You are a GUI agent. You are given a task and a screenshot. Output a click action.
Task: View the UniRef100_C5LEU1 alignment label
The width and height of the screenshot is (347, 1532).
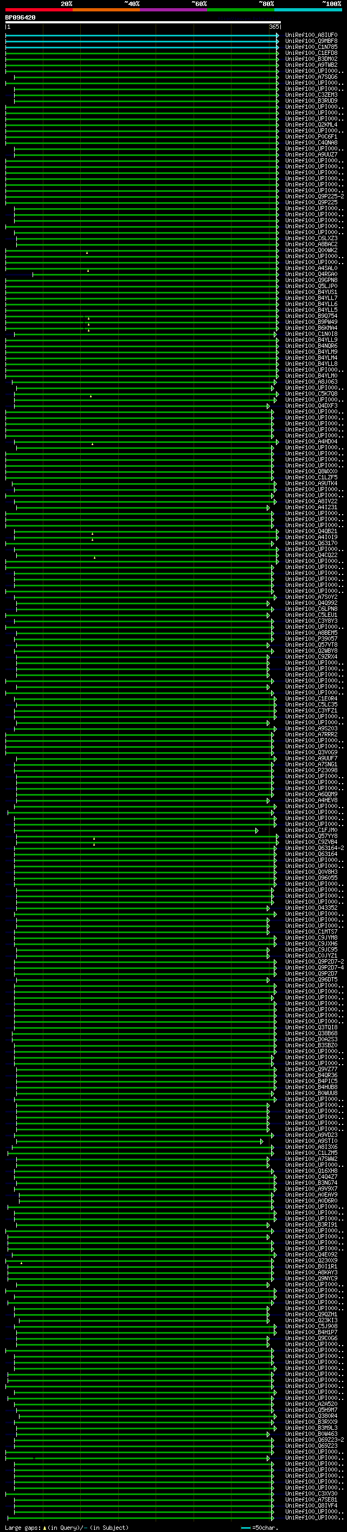[311, 615]
